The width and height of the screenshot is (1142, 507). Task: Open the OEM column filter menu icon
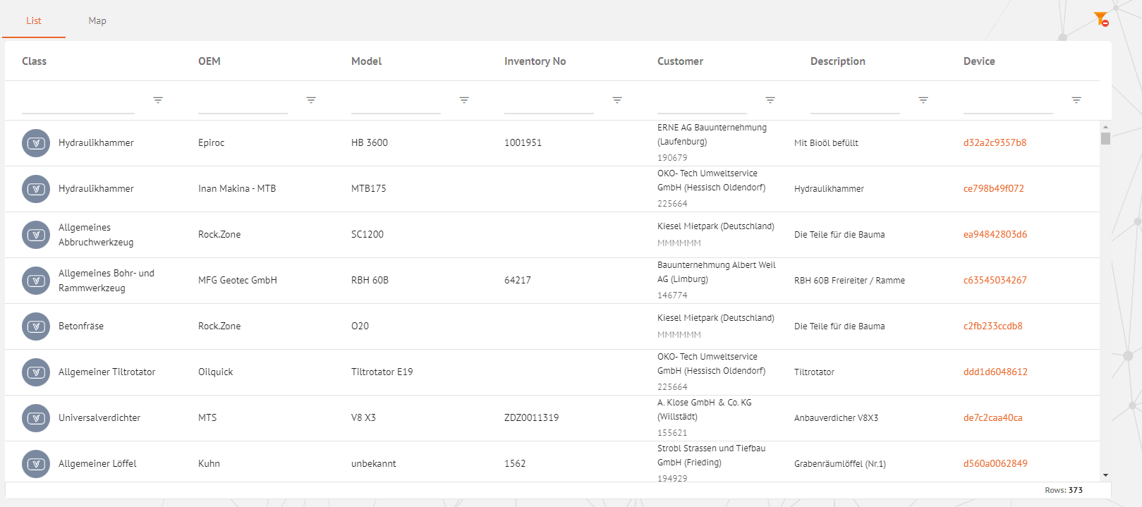click(311, 100)
